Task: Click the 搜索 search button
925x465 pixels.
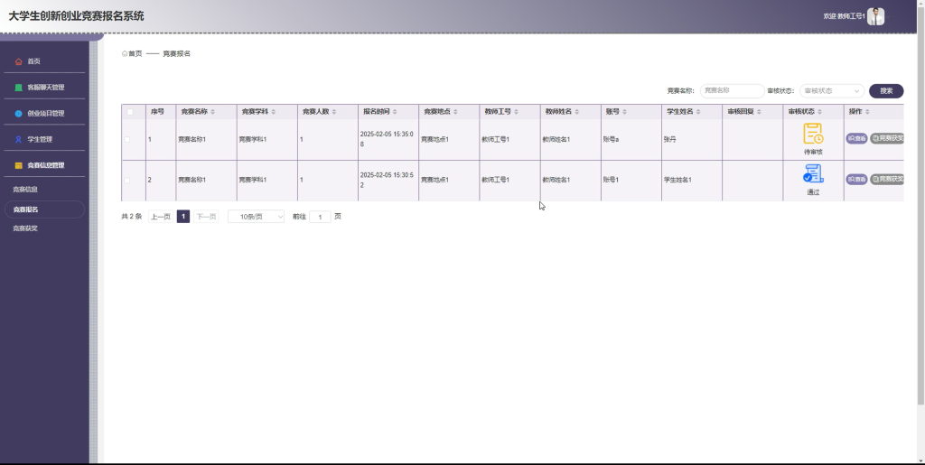Action: pos(886,91)
